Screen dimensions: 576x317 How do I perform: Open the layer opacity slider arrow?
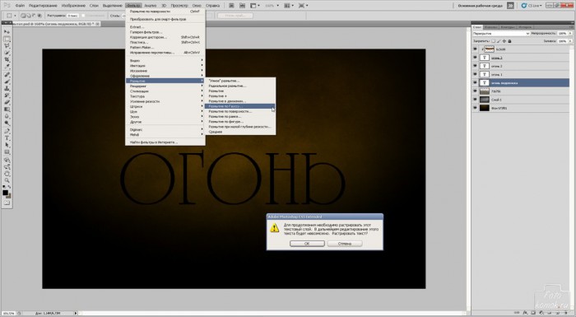pos(570,34)
